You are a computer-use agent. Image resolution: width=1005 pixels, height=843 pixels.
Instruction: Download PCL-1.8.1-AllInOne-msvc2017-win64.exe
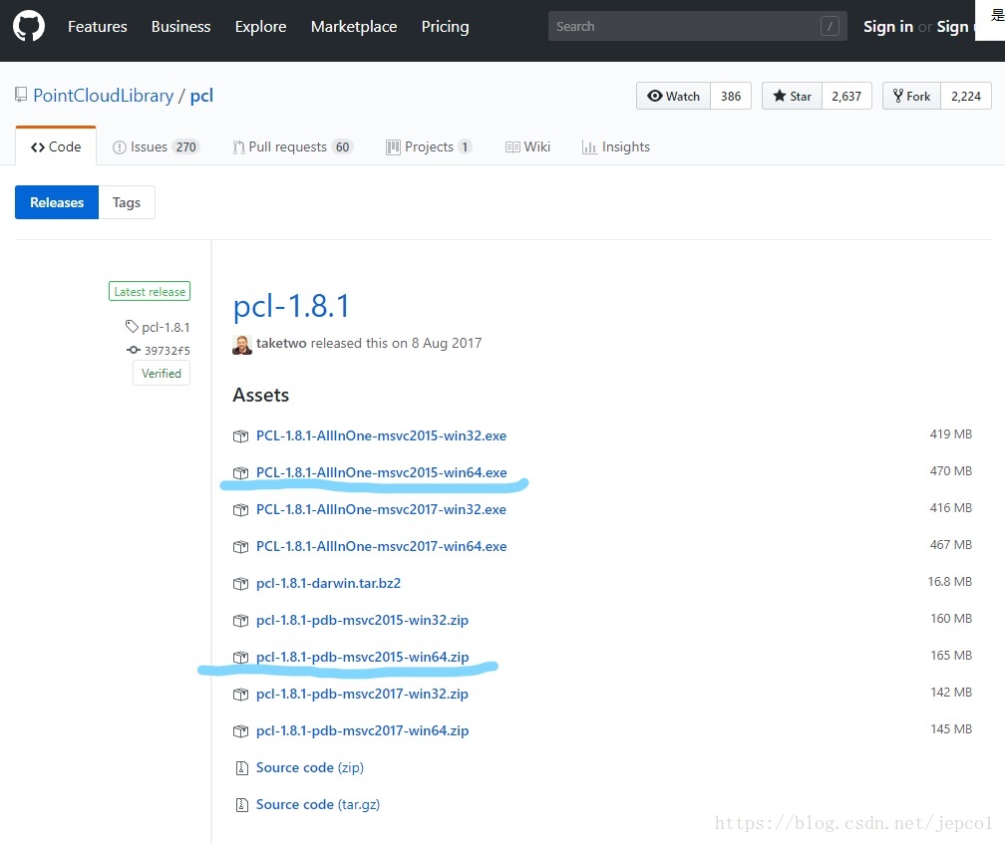[381, 546]
